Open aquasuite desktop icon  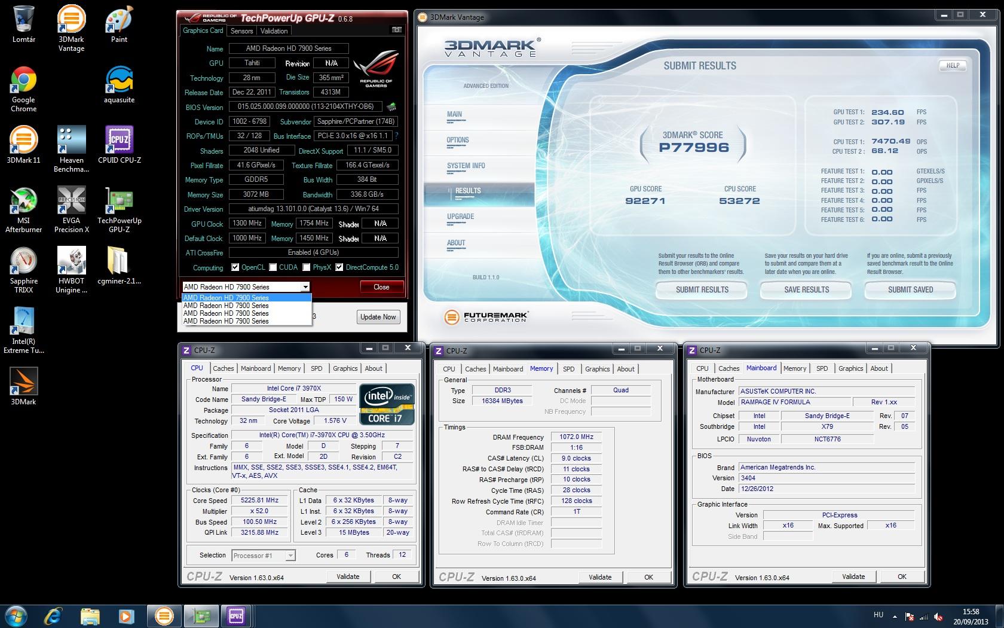pyautogui.click(x=119, y=85)
